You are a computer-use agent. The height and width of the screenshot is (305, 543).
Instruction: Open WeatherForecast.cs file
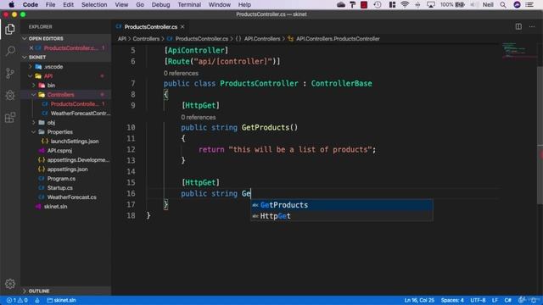click(x=71, y=197)
